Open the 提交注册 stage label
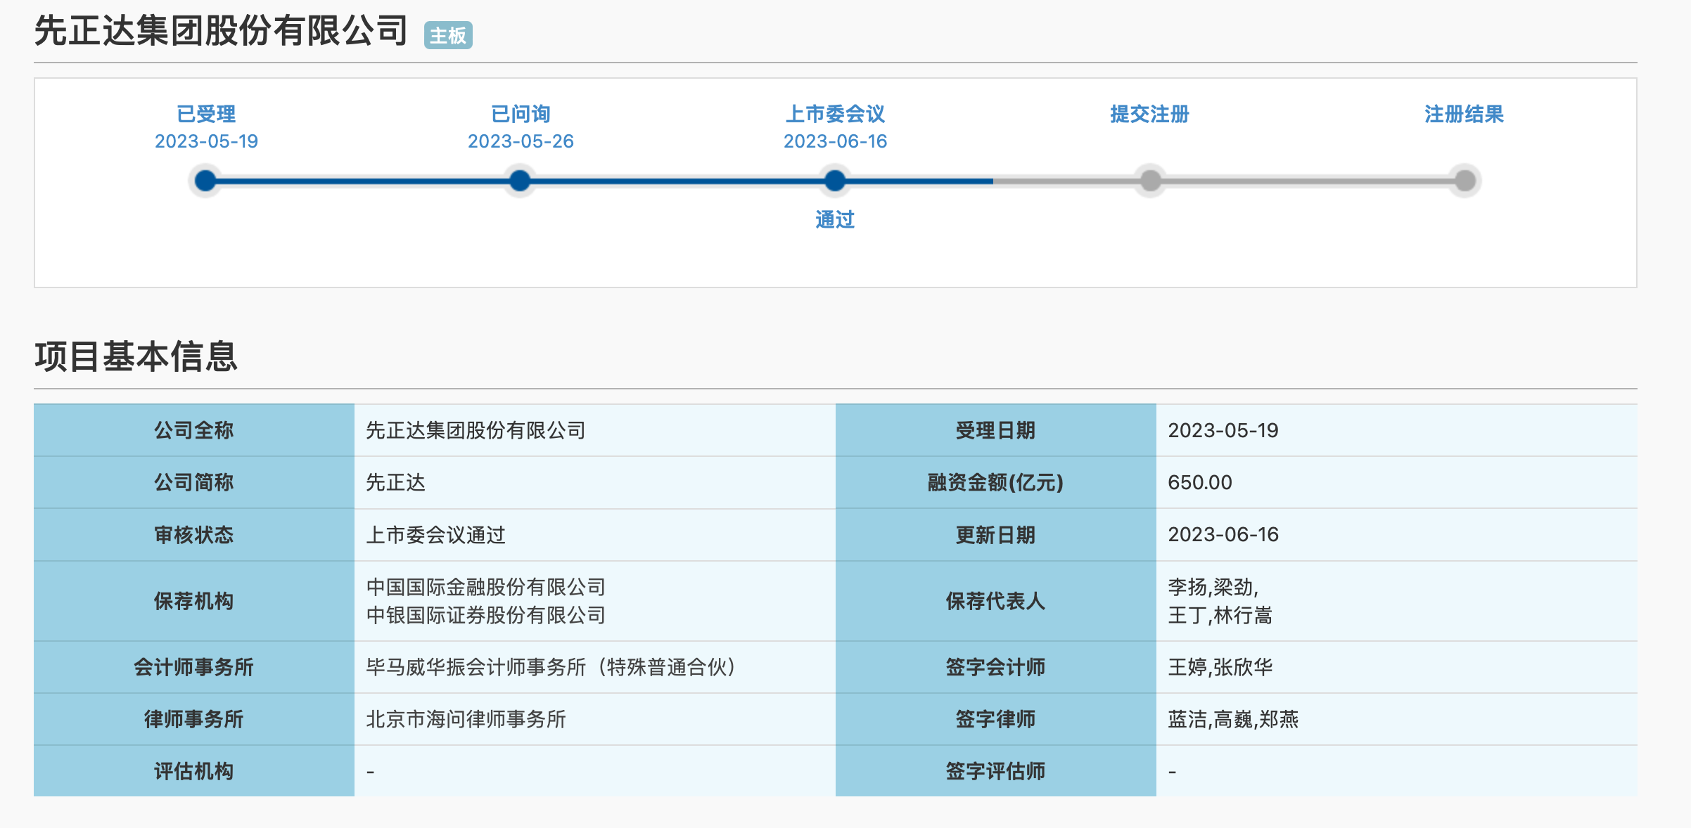Viewport: 1691px width, 828px height. [1149, 114]
